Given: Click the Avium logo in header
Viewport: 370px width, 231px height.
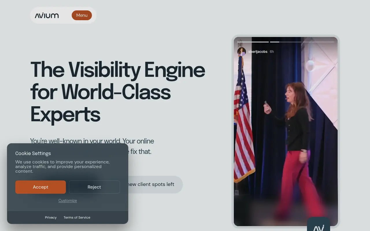Looking at the screenshot, I should (47, 15).
